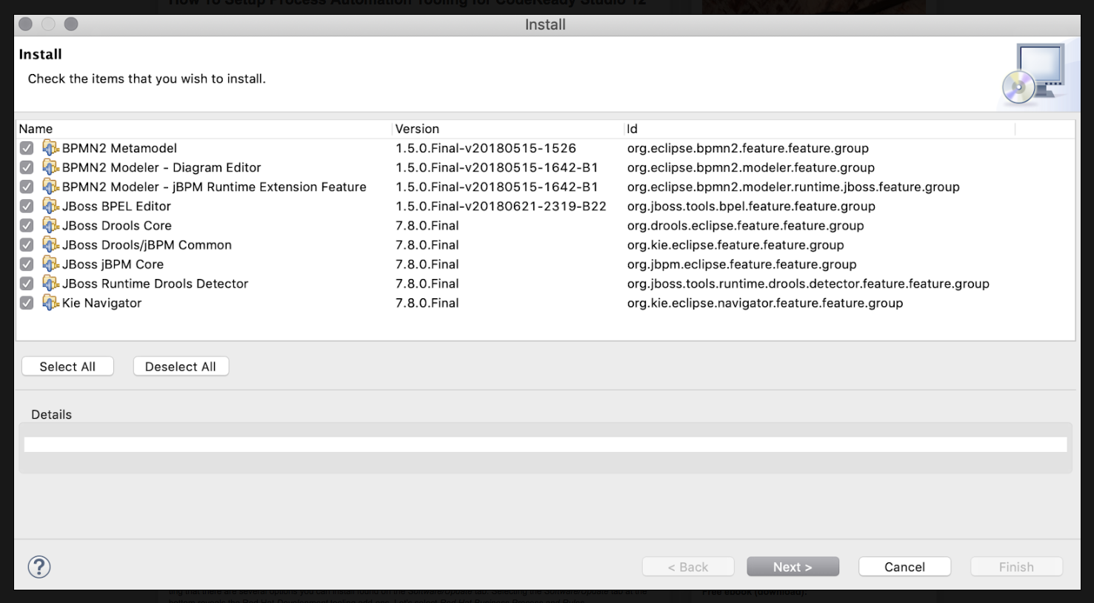Toggle the JBoss jBPM Core checkbox
Screen dimensions: 1094x603
[x=27, y=263]
